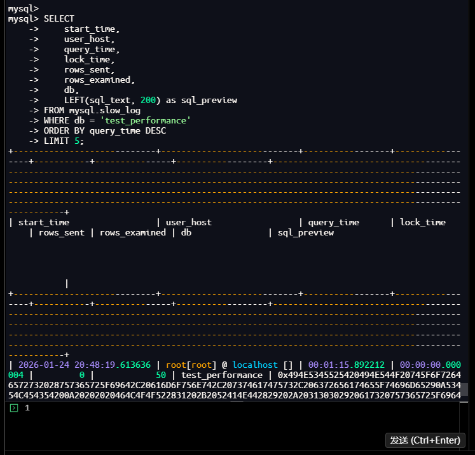The width and height of the screenshot is (475, 455).
Task: Click the 'sql_preview' column header
Action: (306, 233)
